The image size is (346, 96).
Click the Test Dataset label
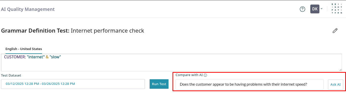click(x=11, y=75)
